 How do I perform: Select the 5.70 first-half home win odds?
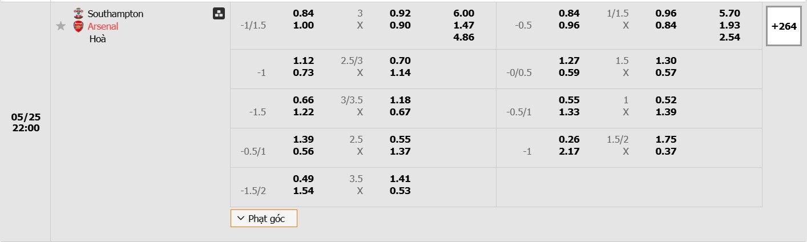[x=730, y=13]
